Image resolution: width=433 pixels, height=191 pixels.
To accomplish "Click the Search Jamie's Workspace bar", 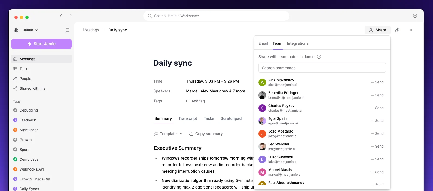I will tap(216, 16).
